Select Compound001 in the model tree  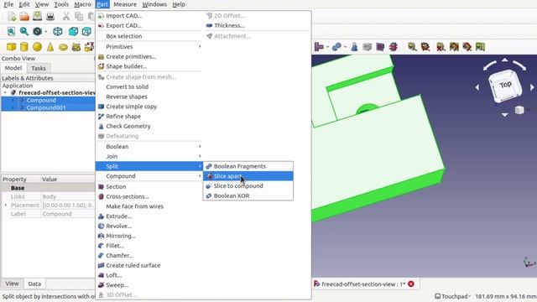pos(46,107)
